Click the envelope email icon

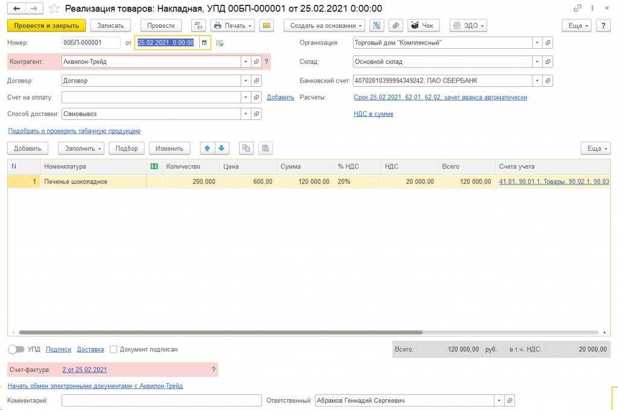266,25
